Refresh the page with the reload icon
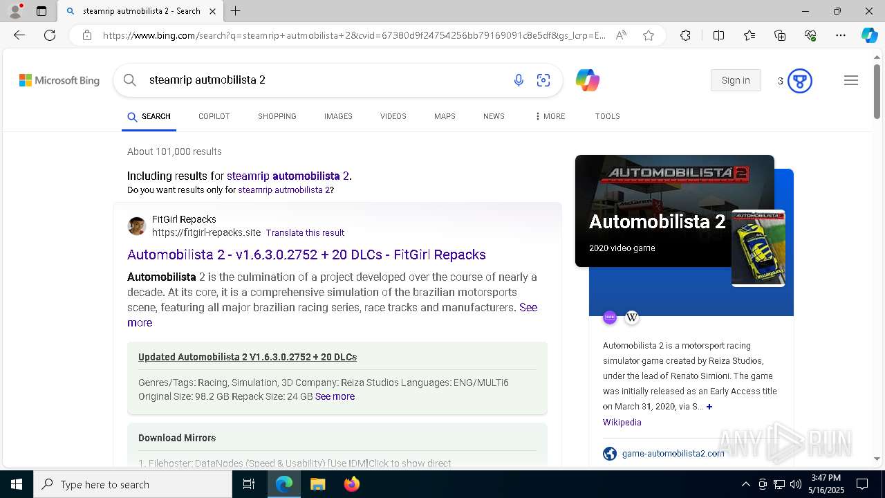 50,35
